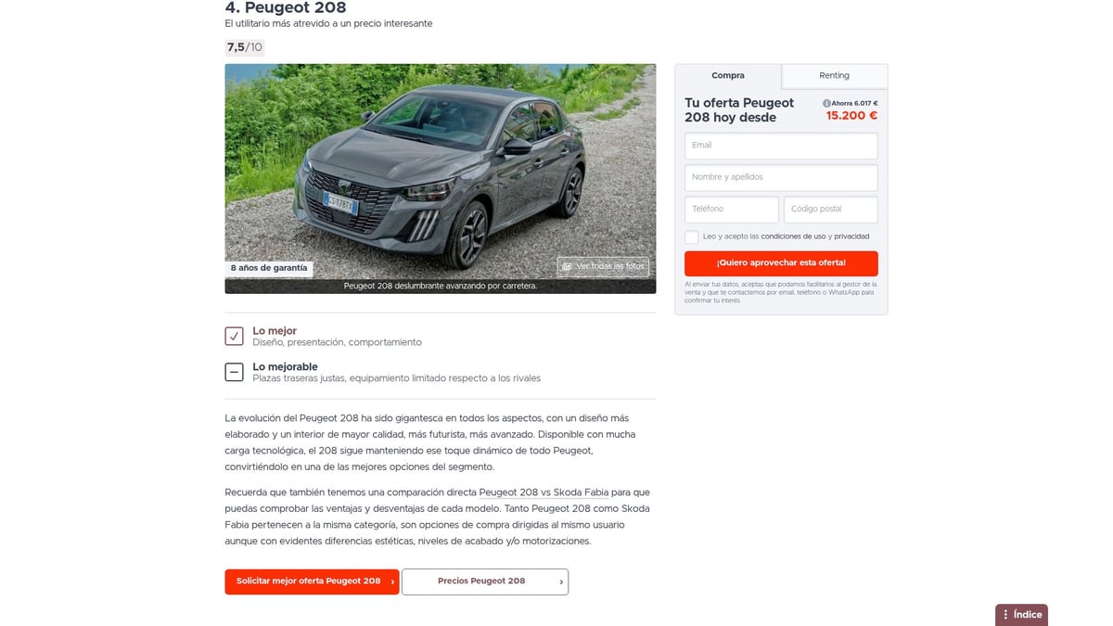Click the Teléfono input field
Screen dimensions: 1113x626
pyautogui.click(x=732, y=210)
